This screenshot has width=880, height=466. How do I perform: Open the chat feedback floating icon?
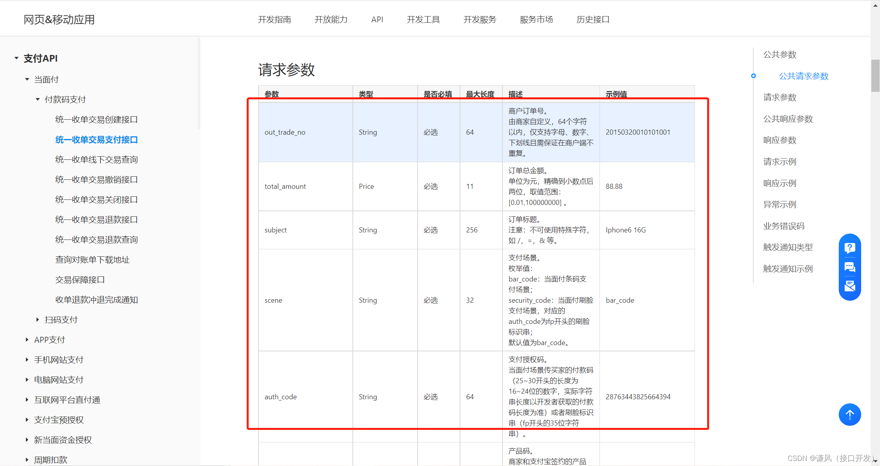pos(850,267)
